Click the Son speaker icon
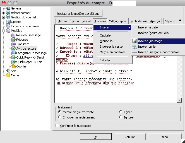Screen dimensions: 185x143 tap(8, 71)
